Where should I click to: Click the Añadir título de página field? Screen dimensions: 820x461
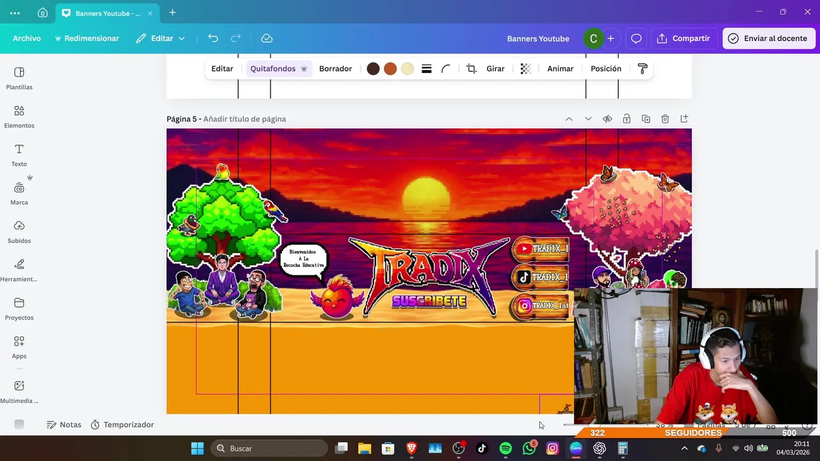tap(245, 119)
